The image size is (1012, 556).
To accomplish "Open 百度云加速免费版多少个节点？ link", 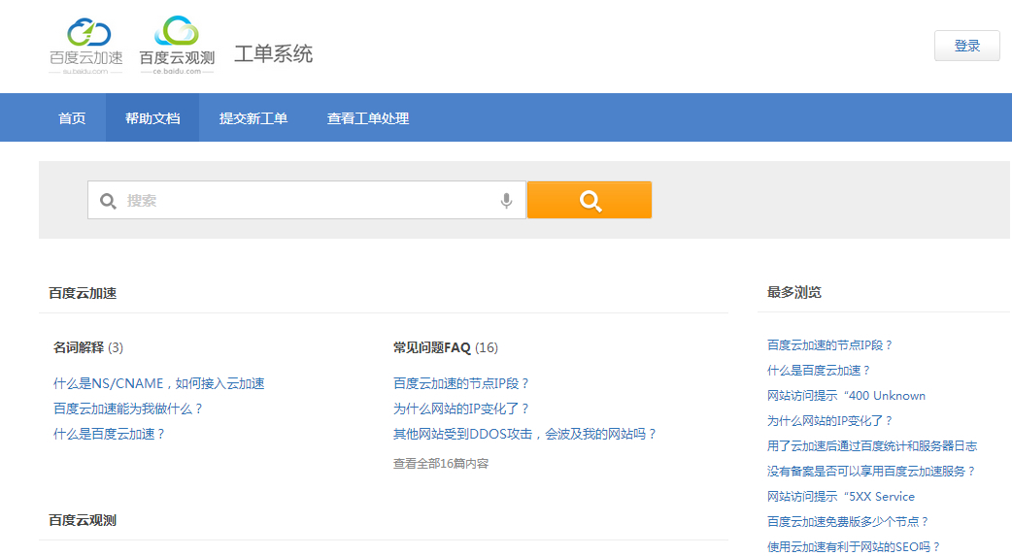I will pos(848,521).
